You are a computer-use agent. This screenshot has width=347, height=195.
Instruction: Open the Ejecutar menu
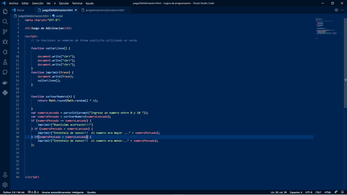[64, 3]
